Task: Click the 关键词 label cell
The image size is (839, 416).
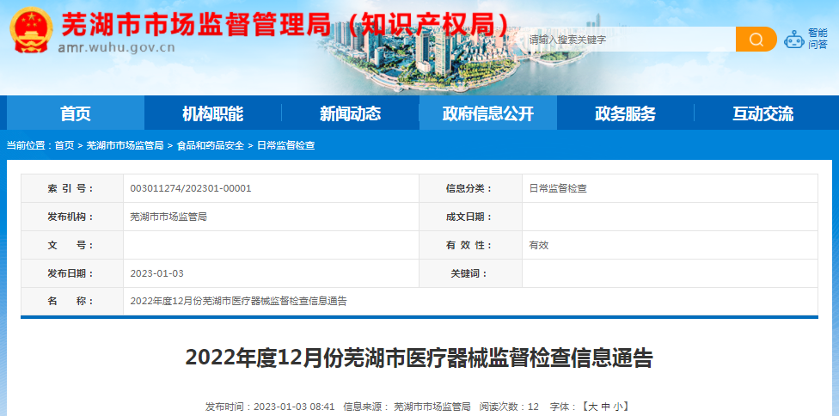Action: click(x=471, y=273)
